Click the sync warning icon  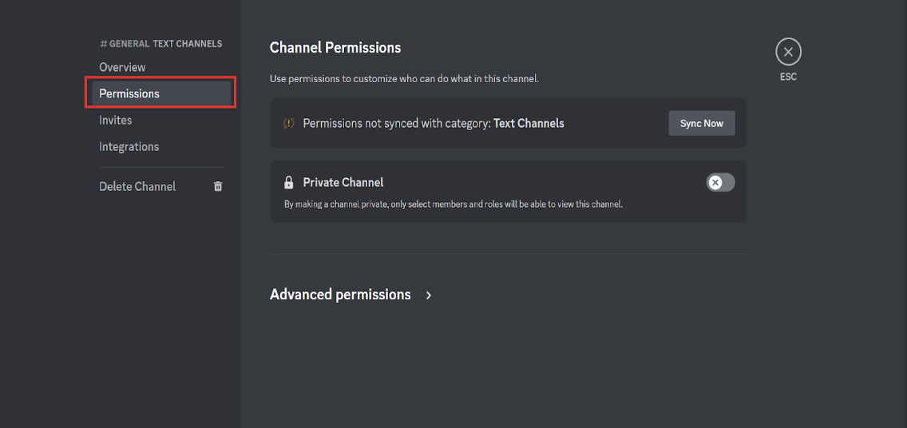point(289,124)
